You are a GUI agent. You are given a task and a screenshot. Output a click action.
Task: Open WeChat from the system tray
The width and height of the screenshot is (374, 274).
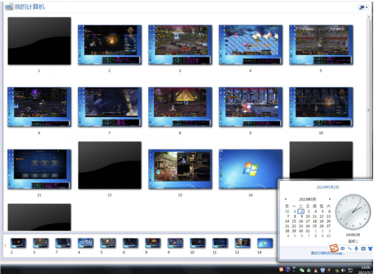[x=302, y=270]
